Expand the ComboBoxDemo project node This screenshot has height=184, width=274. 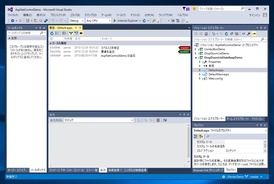[195, 49]
